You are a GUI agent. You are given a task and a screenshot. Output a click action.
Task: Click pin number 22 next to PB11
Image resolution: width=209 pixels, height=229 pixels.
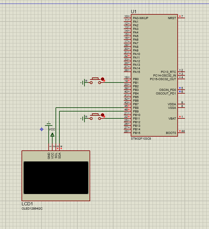click(x=126, y=117)
